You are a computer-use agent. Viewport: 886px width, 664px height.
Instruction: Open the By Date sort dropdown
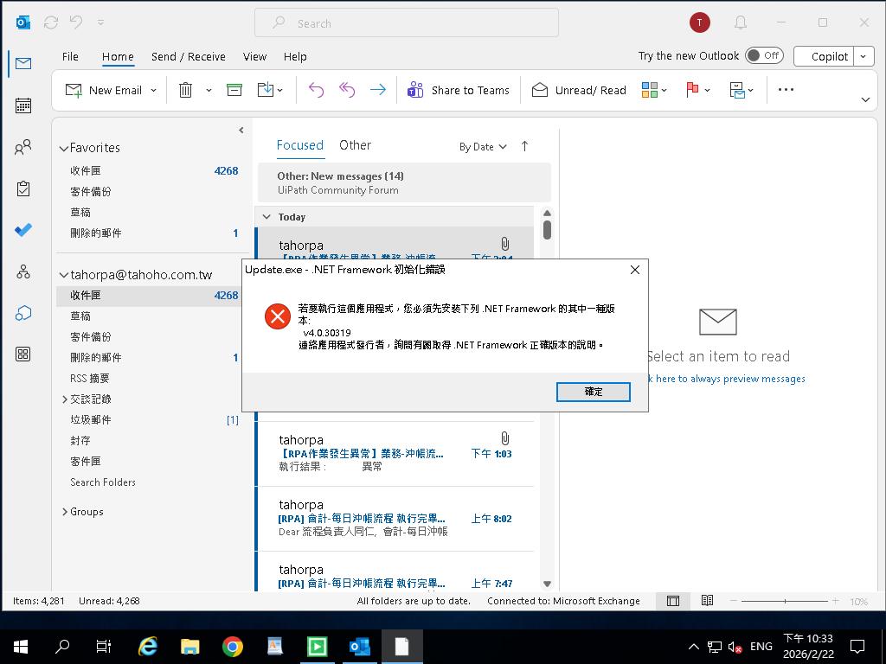click(x=483, y=147)
